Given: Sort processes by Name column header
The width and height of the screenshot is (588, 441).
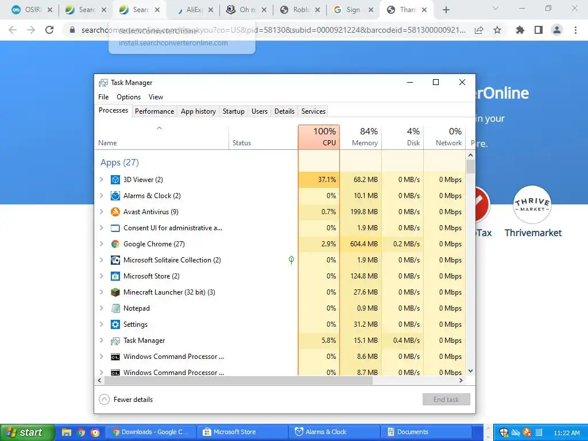Looking at the screenshot, I should point(161,137).
